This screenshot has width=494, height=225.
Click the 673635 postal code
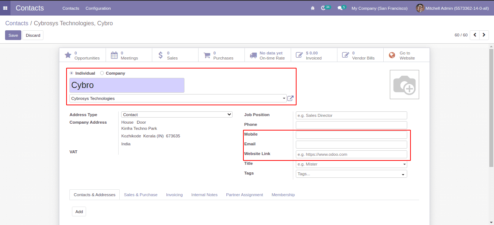(173, 136)
